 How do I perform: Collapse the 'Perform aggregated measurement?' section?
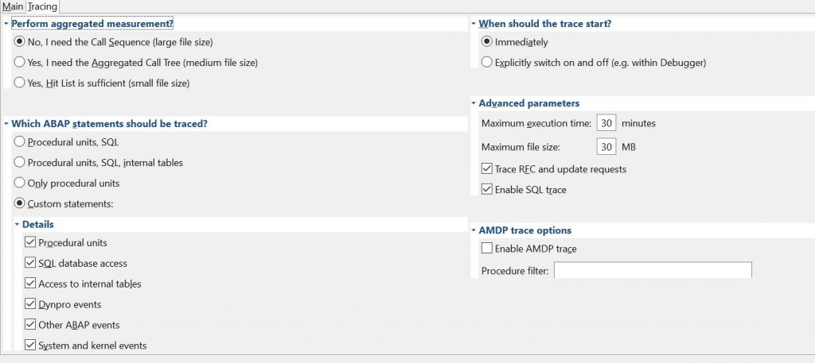click(x=6, y=24)
